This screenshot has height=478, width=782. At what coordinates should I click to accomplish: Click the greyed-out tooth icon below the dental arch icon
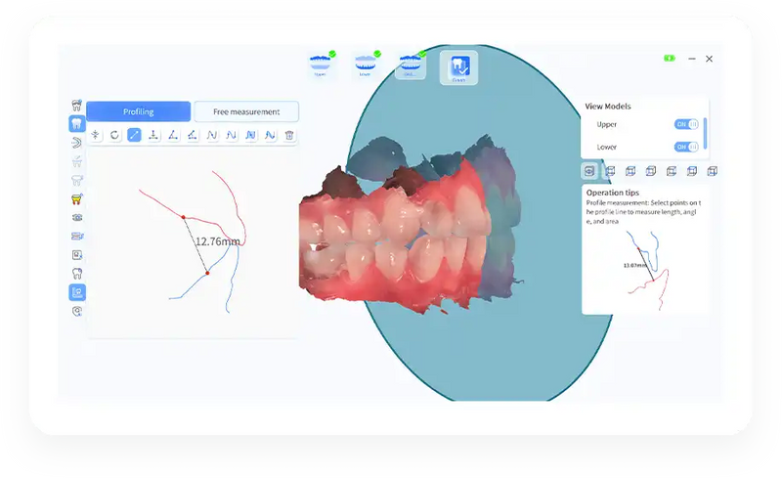click(77, 161)
